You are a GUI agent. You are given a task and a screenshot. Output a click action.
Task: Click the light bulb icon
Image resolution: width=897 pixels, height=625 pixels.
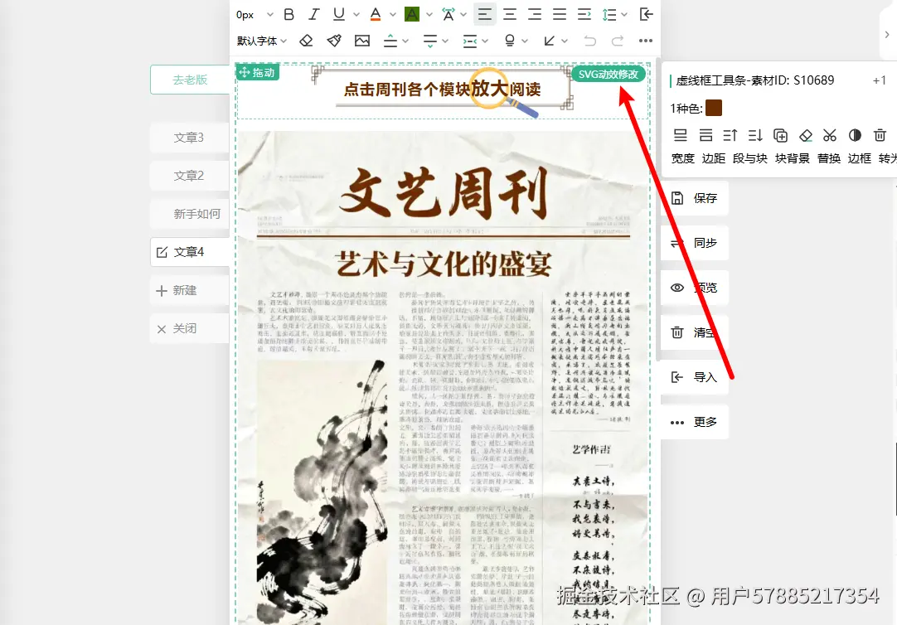[509, 41]
